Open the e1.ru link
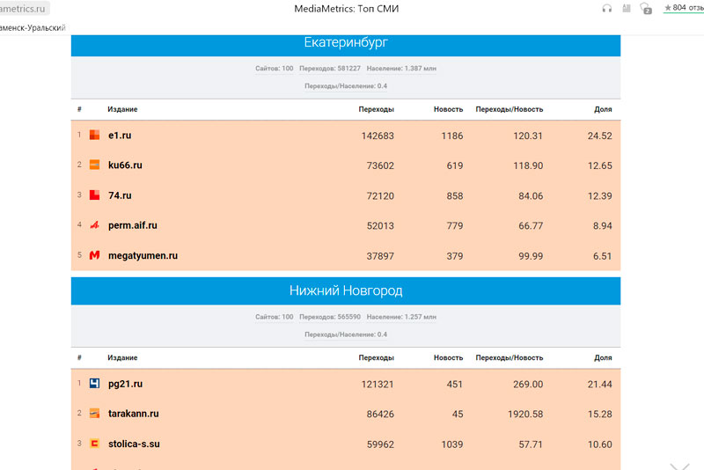Viewport: 704px width, 470px height. point(120,136)
